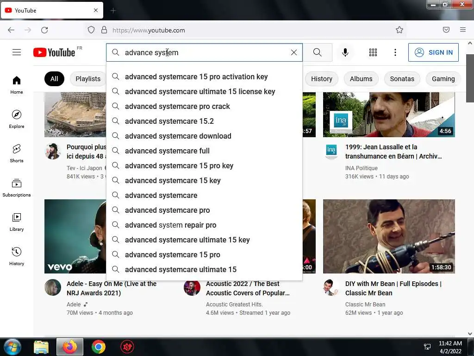Click the SIGN IN button
Screen dimensions: 474x356
(433, 52)
